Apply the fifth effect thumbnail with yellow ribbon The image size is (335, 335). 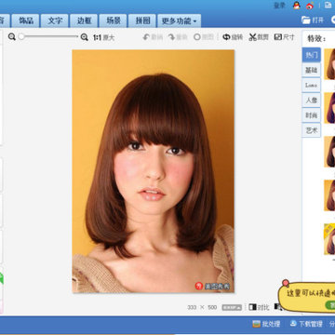329,239
